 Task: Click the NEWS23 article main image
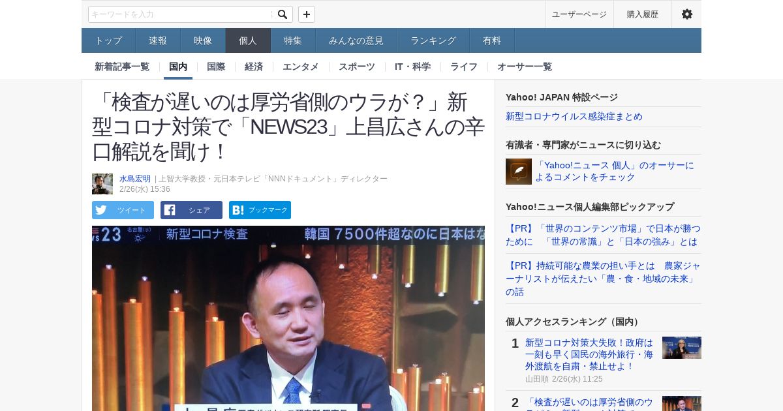pyautogui.click(x=288, y=318)
